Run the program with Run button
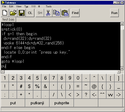Viewport: 125px width, 112px height. (x=114, y=13)
